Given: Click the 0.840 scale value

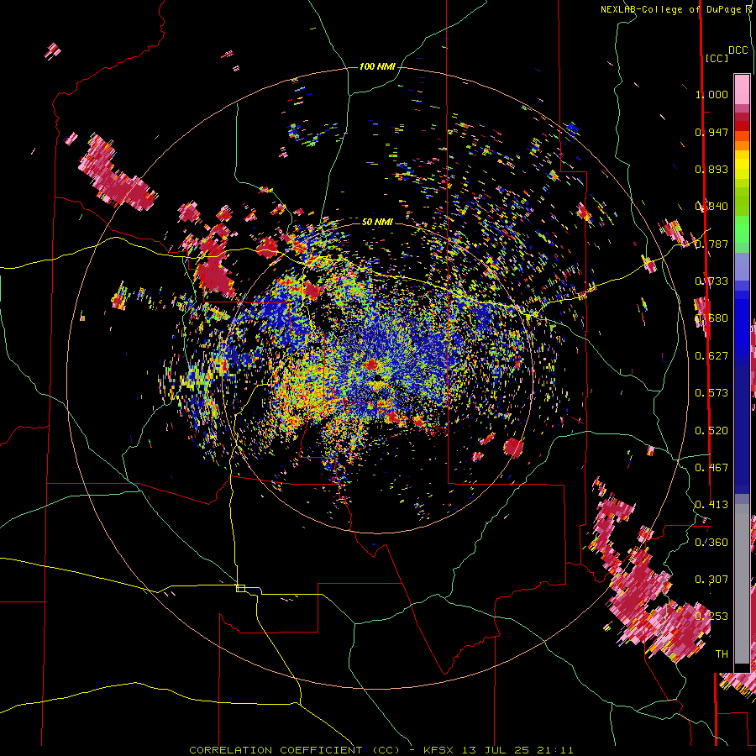Looking at the screenshot, I should [x=711, y=207].
